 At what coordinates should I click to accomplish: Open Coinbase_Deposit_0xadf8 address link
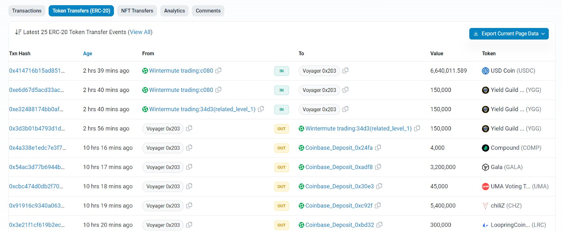point(339,167)
